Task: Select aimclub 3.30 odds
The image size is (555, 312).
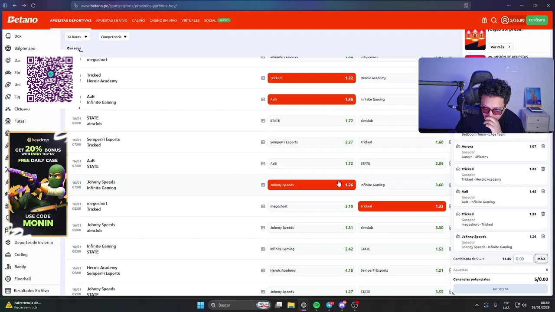Action: click(x=402, y=227)
